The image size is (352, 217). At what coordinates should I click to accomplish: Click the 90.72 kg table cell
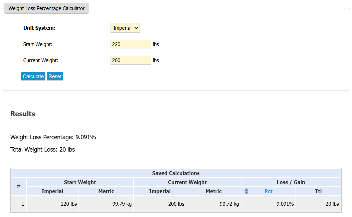[x=213, y=204]
